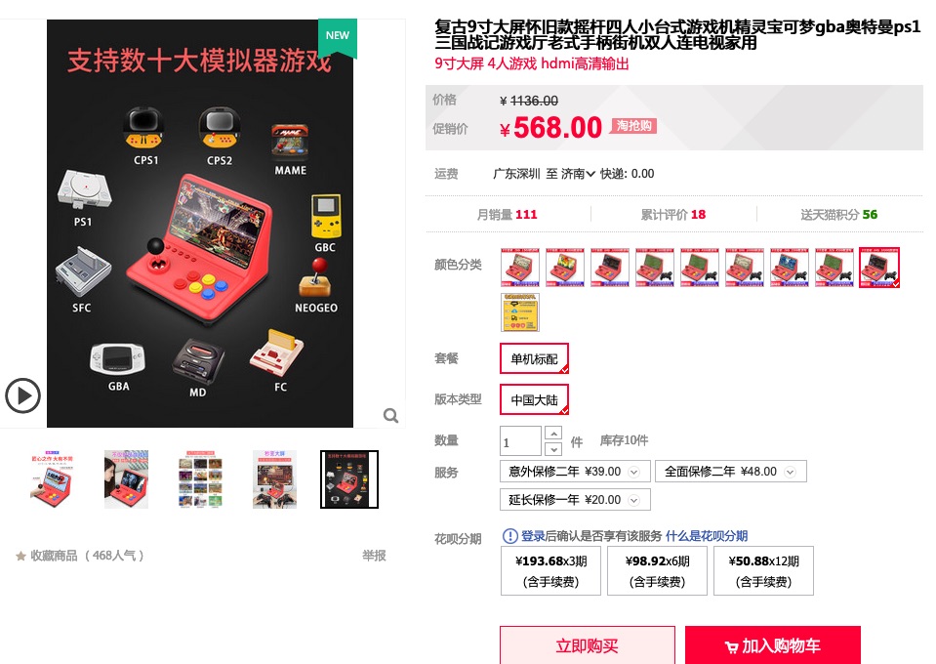Choose the ¥98.92x6期 installment plan

pos(657,571)
